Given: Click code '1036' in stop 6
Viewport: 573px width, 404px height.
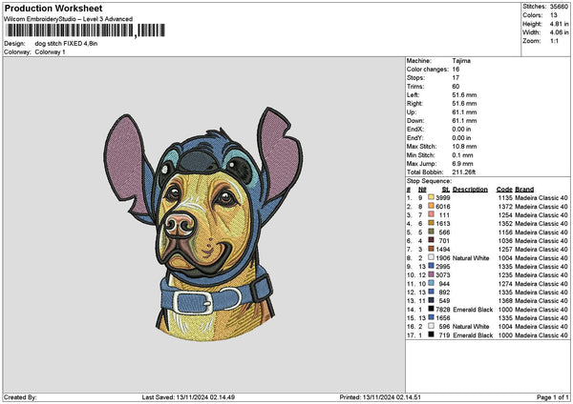Looking at the screenshot, I should click(505, 241).
